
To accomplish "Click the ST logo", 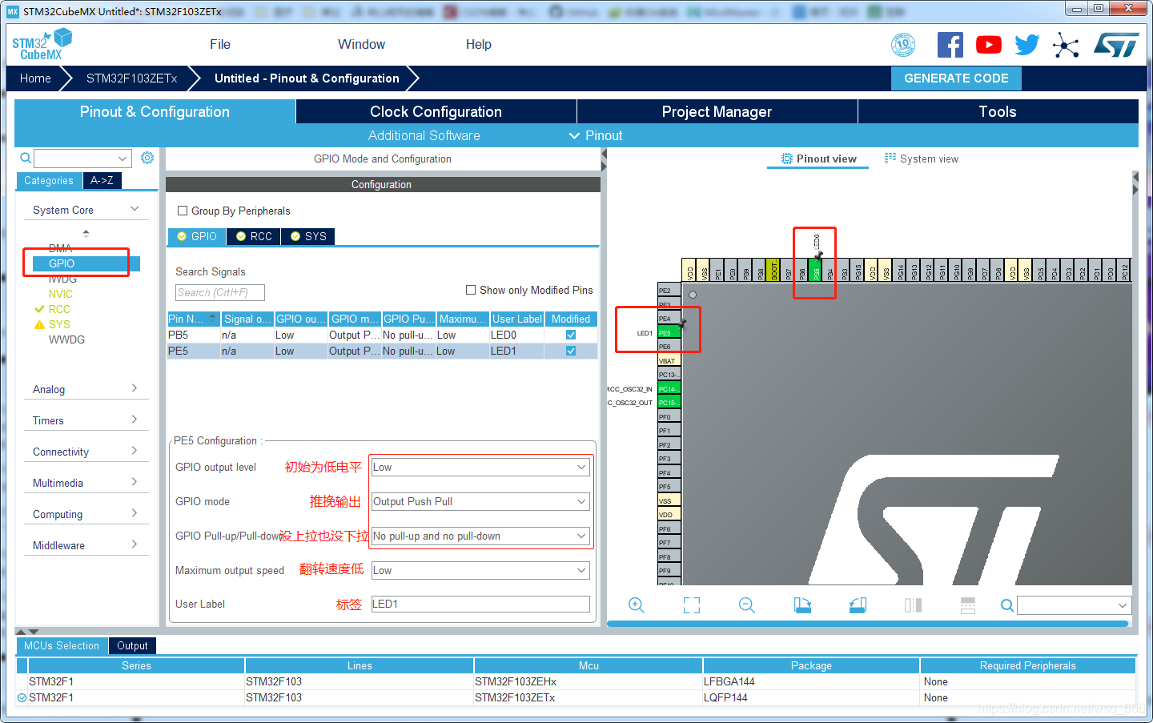I will coord(1116,45).
